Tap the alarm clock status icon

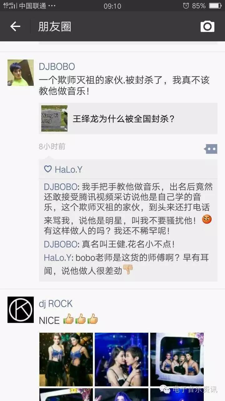186,6
